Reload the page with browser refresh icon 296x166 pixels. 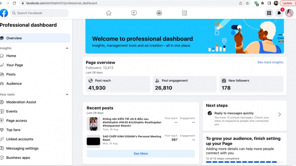point(14,3)
